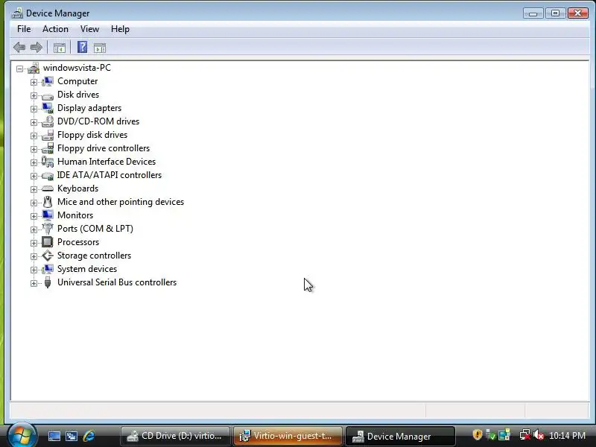
Task: Select the 'windowsvista-PC' tree label
Action: [x=77, y=68]
